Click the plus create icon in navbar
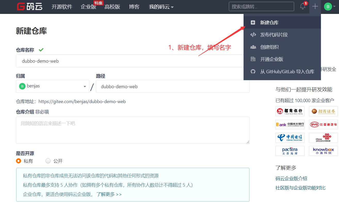This screenshot has width=339, height=207. tap(315, 7)
